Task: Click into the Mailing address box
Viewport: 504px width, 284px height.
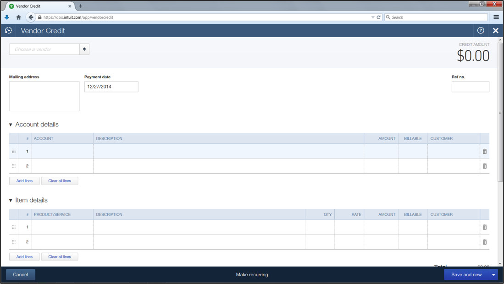Action: pyautogui.click(x=44, y=96)
